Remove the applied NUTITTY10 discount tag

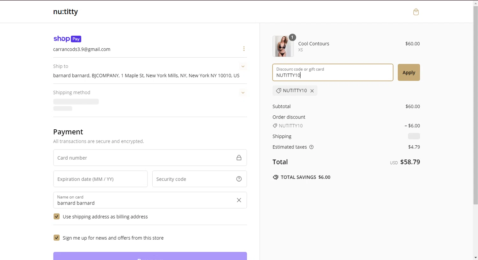[x=312, y=91]
